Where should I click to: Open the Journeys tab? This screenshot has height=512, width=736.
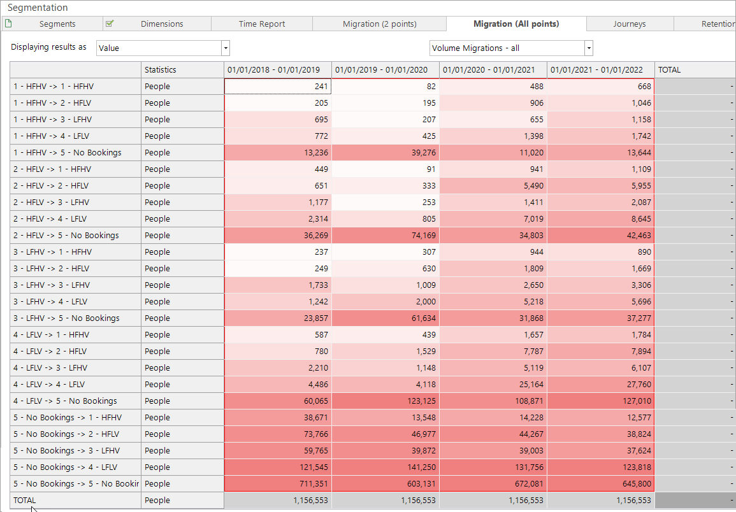tap(630, 24)
